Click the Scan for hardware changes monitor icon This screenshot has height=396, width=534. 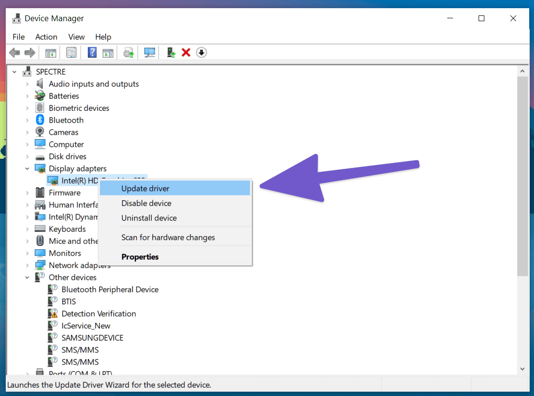(x=149, y=52)
